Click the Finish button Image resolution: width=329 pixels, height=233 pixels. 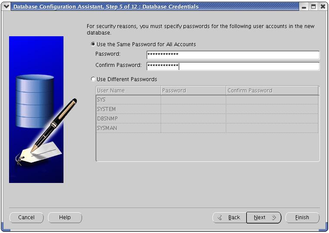point(302,217)
